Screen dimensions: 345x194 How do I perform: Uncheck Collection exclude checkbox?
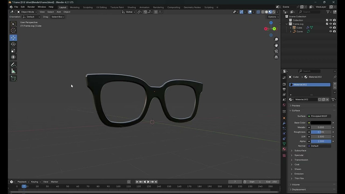click(x=327, y=20)
